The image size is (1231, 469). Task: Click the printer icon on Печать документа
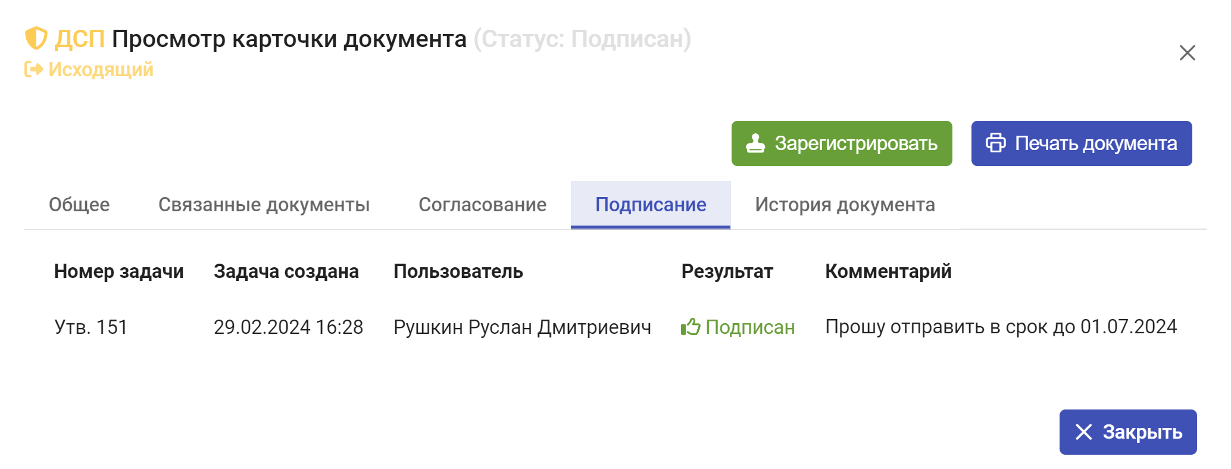996,143
